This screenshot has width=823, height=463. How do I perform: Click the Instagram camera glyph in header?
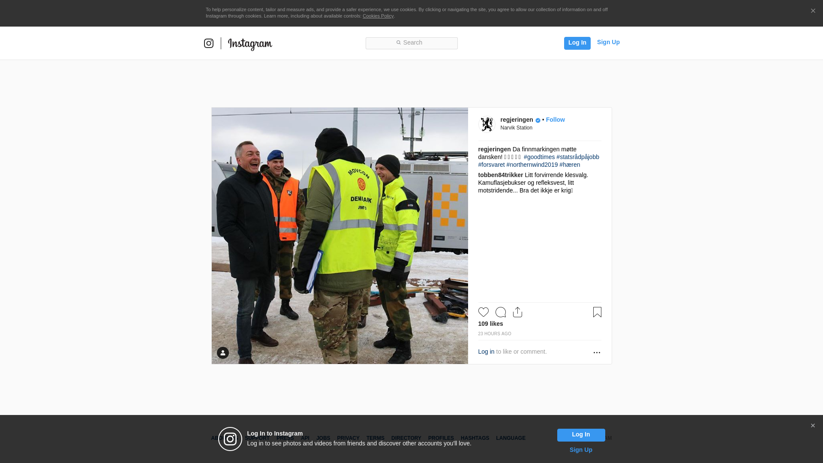(209, 43)
